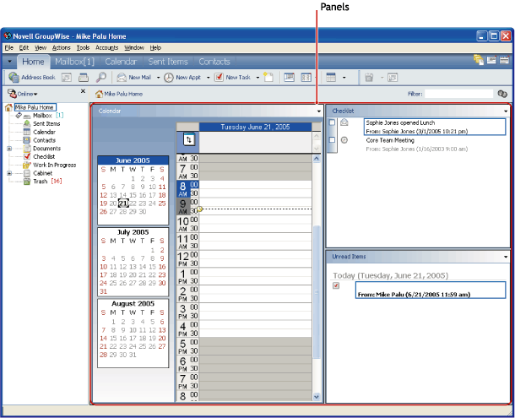Click the folders icon at top right

click(x=479, y=60)
